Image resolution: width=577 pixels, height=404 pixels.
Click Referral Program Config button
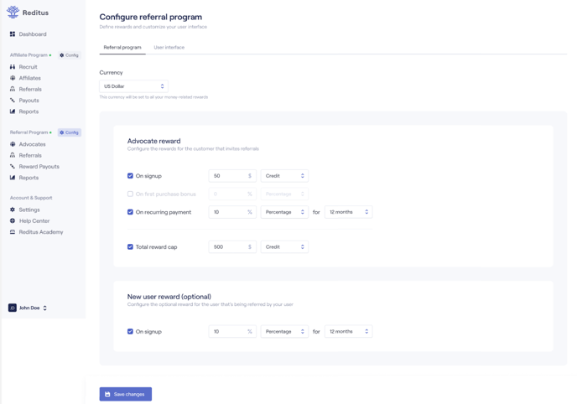tap(69, 132)
